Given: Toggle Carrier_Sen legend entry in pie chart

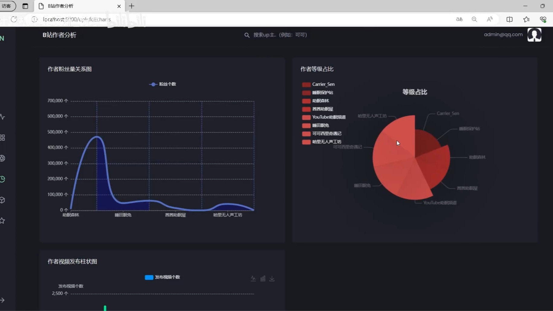Looking at the screenshot, I should (x=318, y=84).
